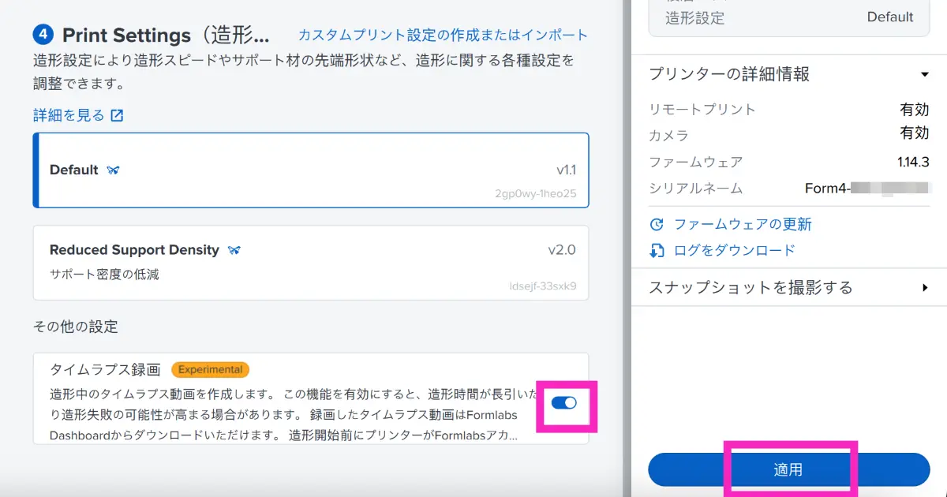Select the Default print setting card

[x=311, y=170]
